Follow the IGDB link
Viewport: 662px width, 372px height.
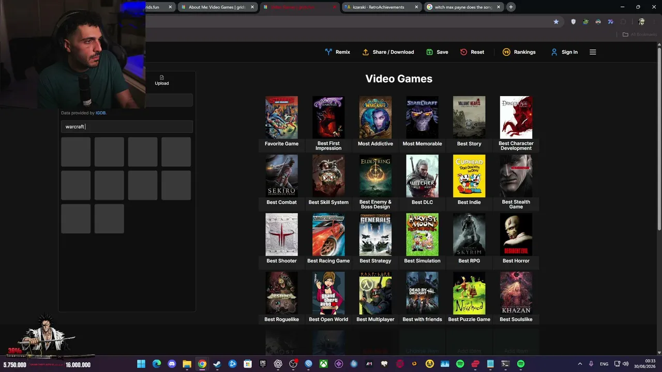pyautogui.click(x=100, y=113)
